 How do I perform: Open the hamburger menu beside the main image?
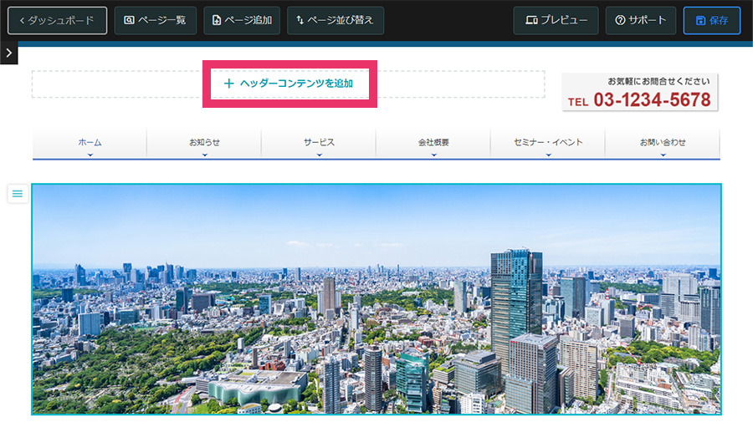(x=18, y=194)
